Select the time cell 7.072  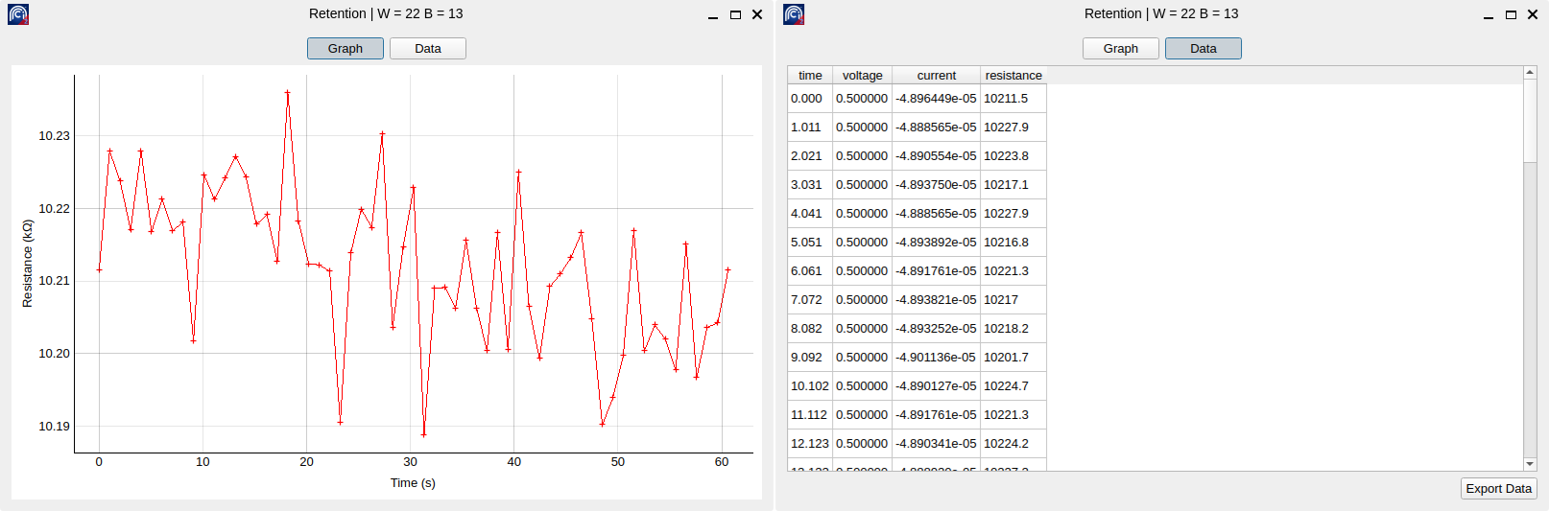(810, 300)
